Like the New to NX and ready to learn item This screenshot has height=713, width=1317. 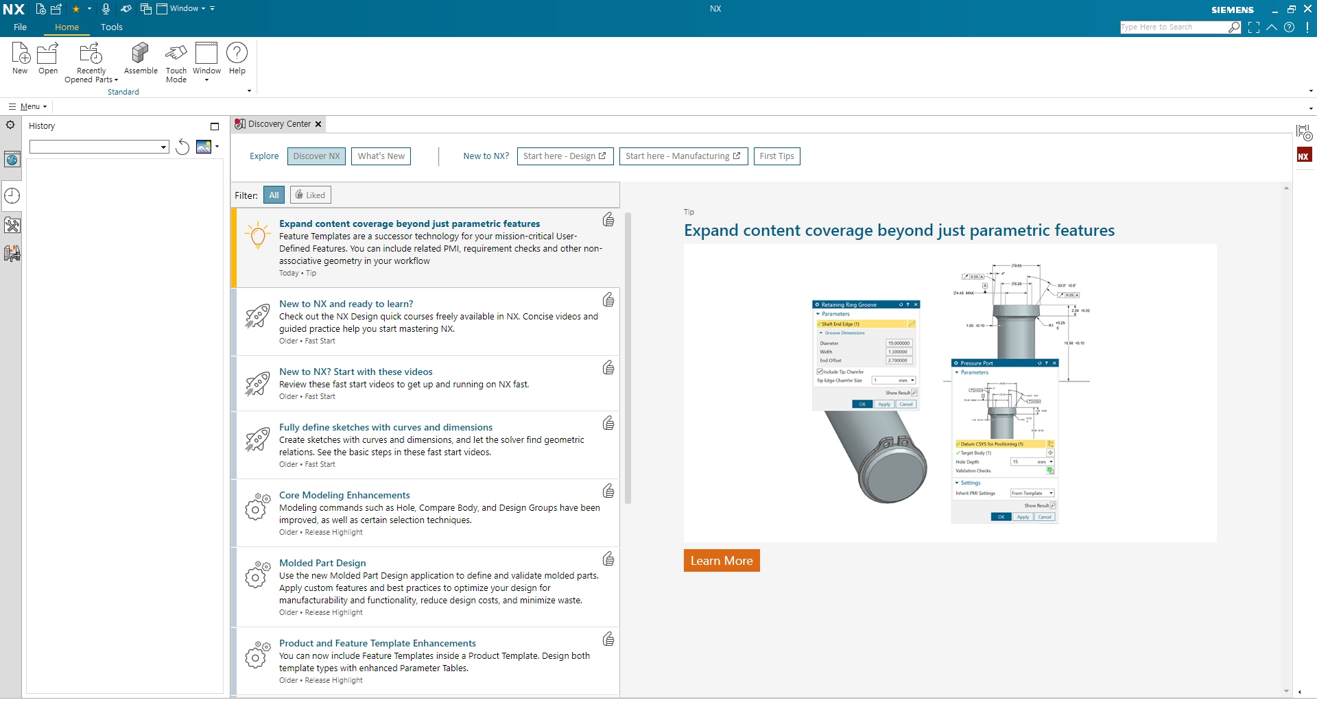(608, 300)
